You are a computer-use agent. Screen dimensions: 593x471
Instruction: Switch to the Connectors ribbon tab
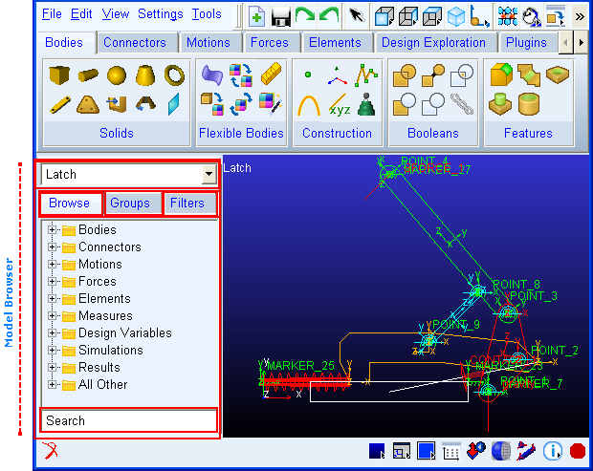(135, 43)
